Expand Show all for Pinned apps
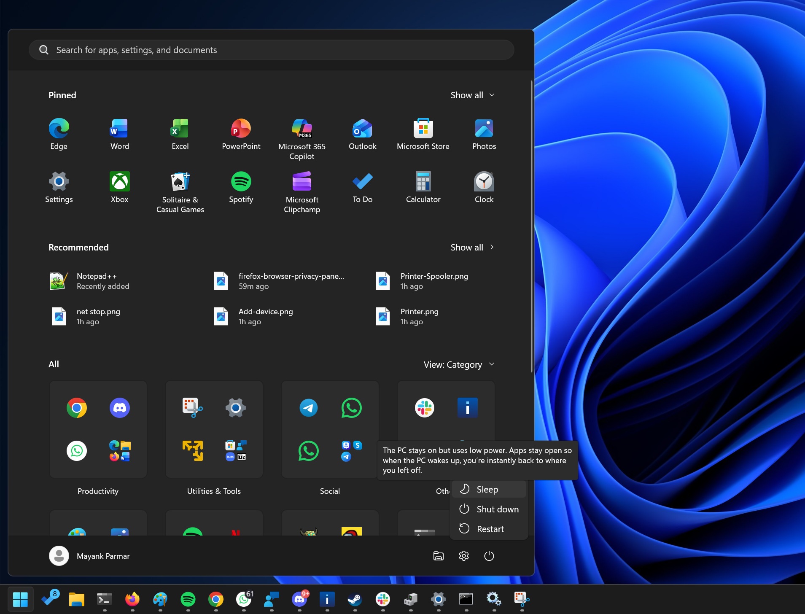Image resolution: width=805 pixels, height=614 pixels. (x=472, y=95)
